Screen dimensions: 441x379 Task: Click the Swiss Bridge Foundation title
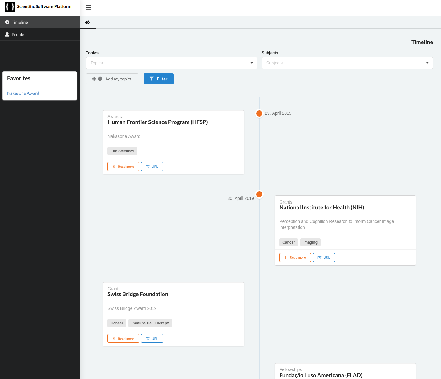pyautogui.click(x=138, y=294)
